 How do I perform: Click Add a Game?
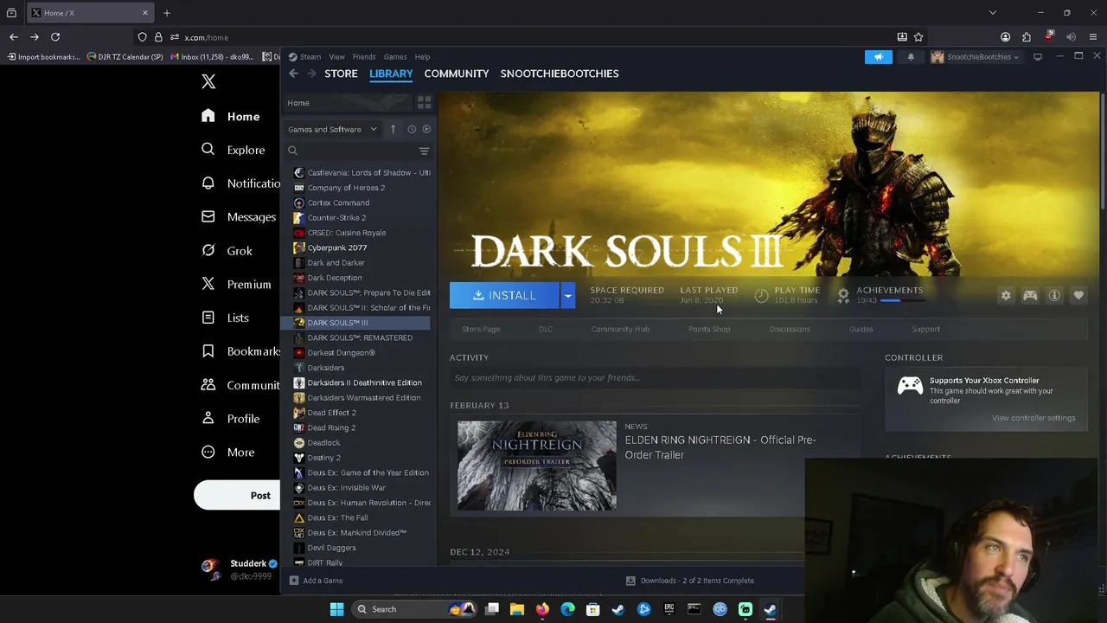point(317,581)
